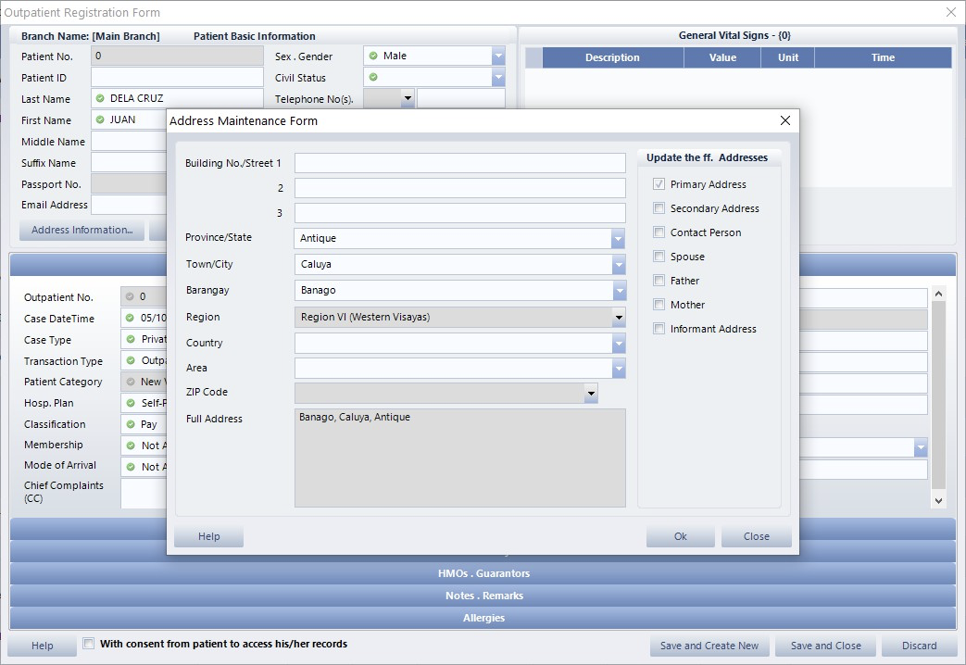Click the green validation icon beside Sex/Gender
966x665 pixels.
tap(373, 56)
